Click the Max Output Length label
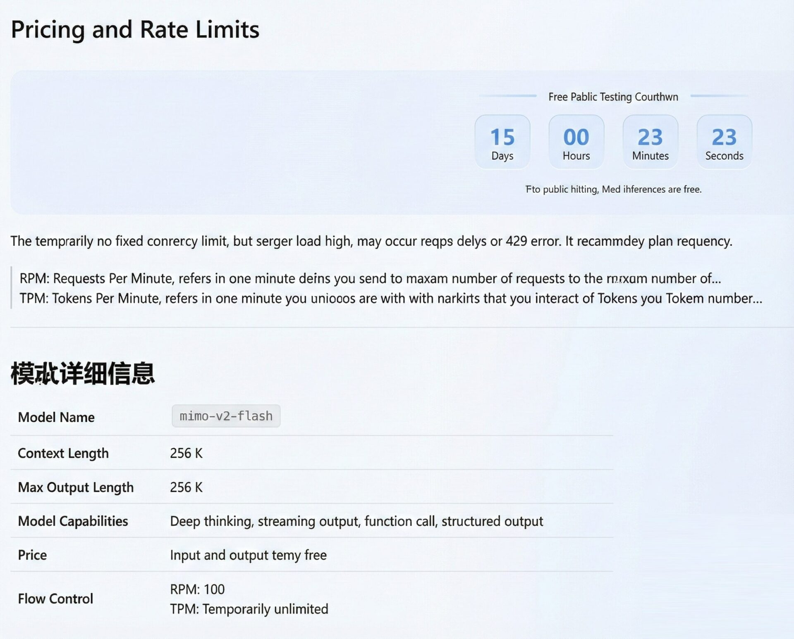 [x=76, y=487]
